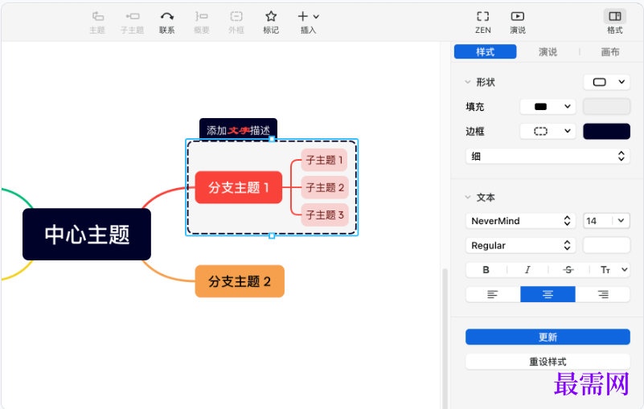Enter ZEN mode from the toolbar
This screenshot has width=644, height=409.
point(482,17)
